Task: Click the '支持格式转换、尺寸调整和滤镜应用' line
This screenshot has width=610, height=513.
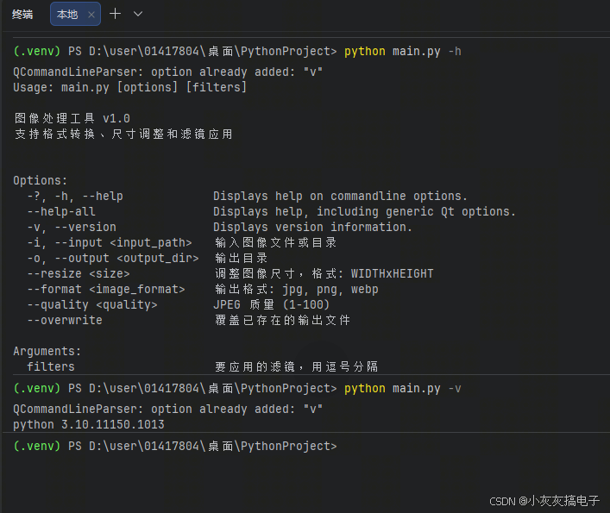Action: (123, 135)
